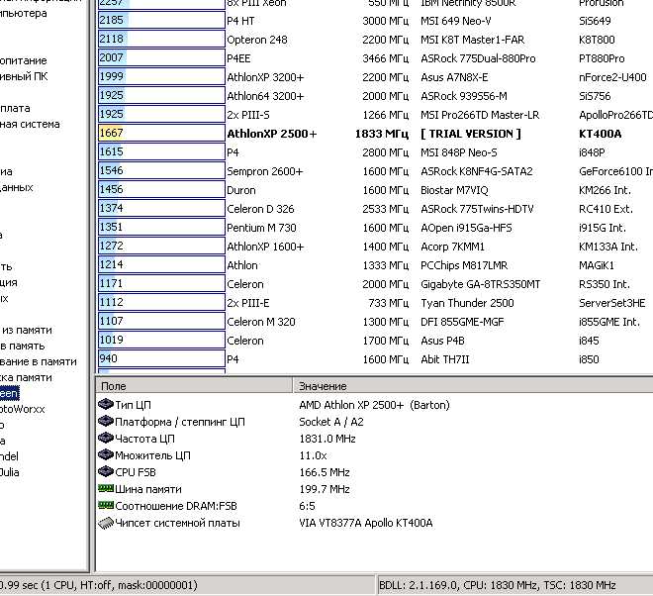This screenshot has height=596, width=653.
Task: Open the tree item 'ка памяти'
Action: (26, 377)
